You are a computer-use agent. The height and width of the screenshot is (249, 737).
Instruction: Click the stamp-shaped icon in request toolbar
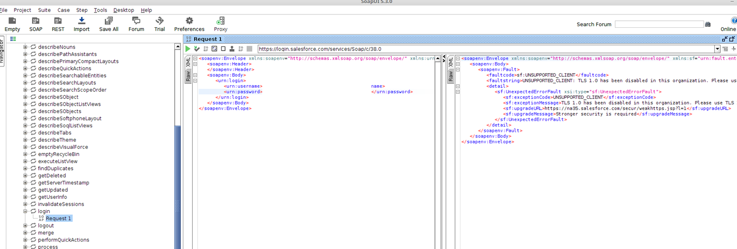click(x=232, y=49)
